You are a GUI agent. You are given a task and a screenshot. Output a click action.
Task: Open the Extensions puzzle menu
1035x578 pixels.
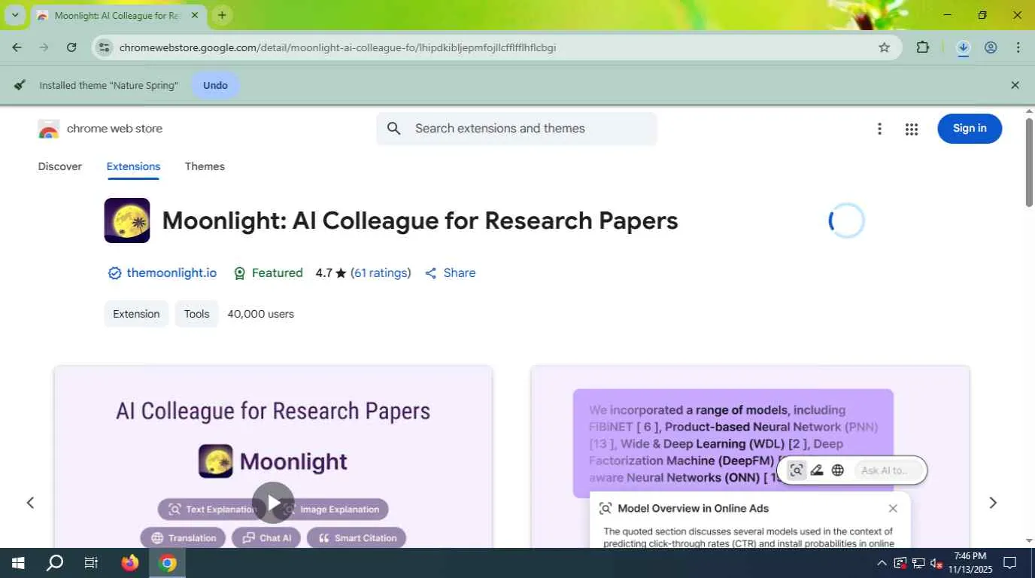tap(923, 47)
